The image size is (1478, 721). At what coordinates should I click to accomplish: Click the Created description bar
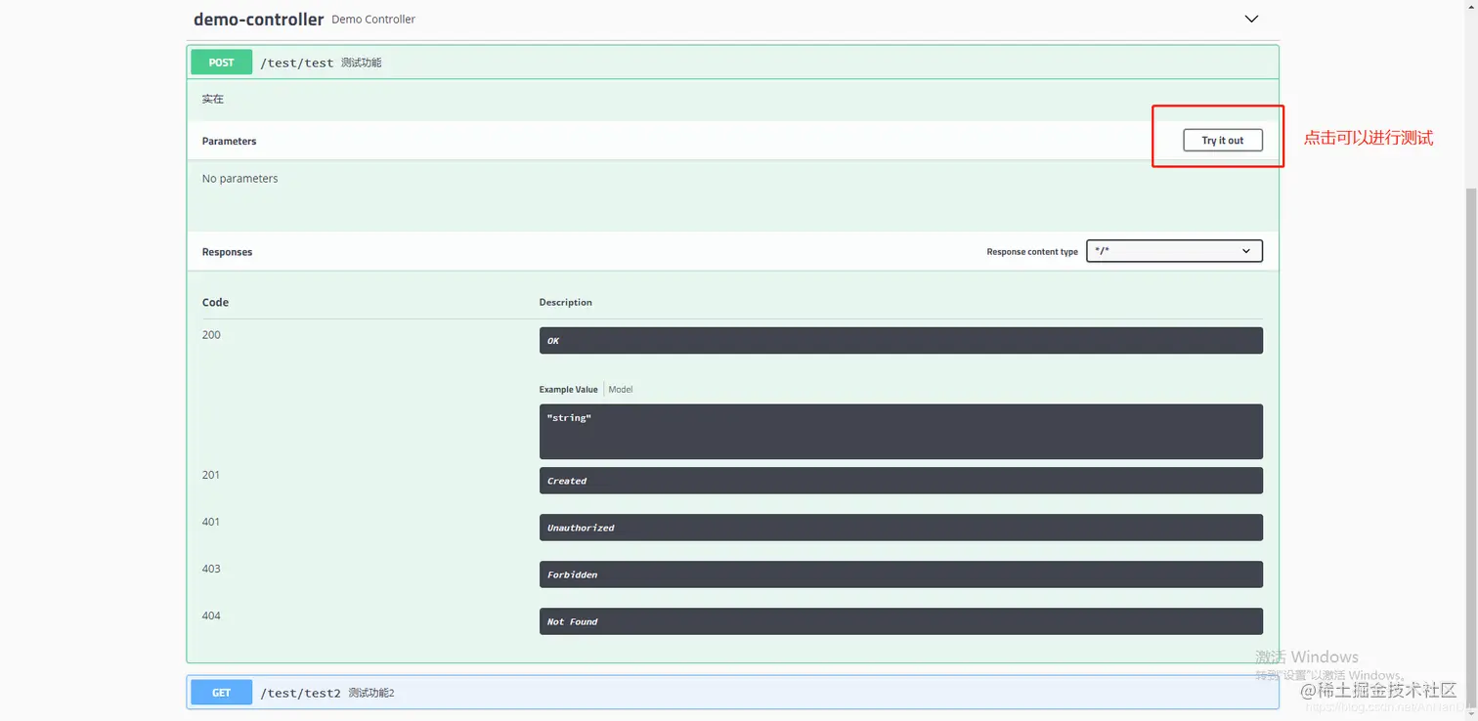pos(901,481)
